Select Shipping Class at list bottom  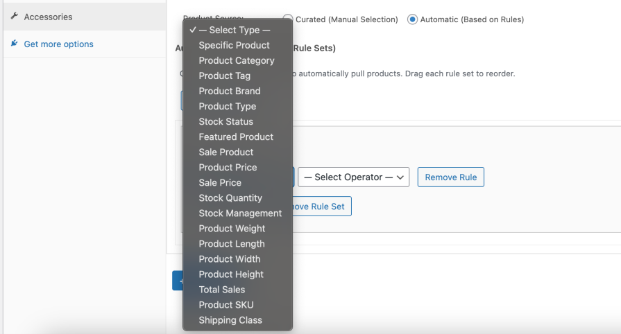(230, 319)
